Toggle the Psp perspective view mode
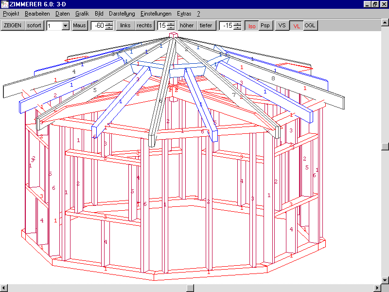The width and height of the screenshot is (389, 292). (x=265, y=25)
